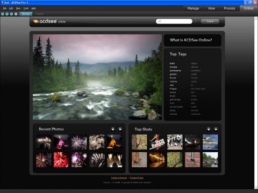This screenshot has width=258, height=193.
Task: Click the 'flower' tag in Top Tags
Action: point(173,78)
